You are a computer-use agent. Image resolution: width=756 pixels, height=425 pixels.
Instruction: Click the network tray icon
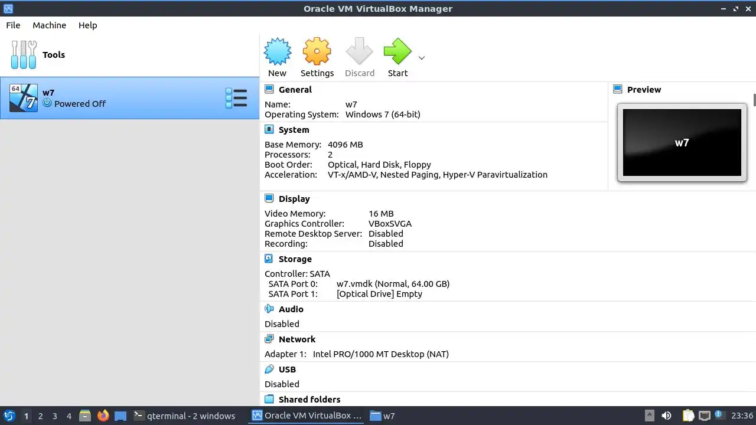point(704,416)
